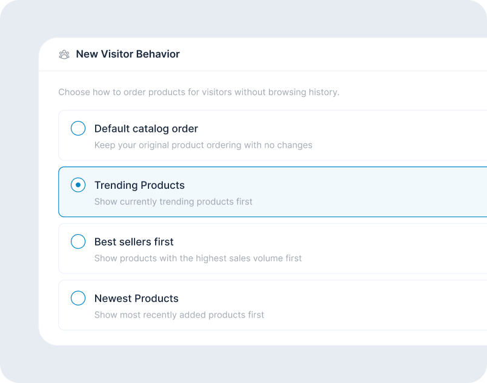Choose the Best sellers first radio button
Image resolution: width=487 pixels, height=383 pixels.
(78, 241)
